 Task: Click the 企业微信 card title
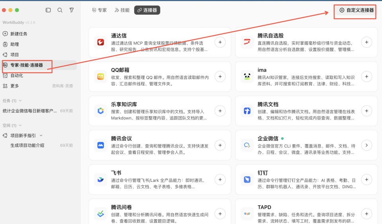pos(268,138)
